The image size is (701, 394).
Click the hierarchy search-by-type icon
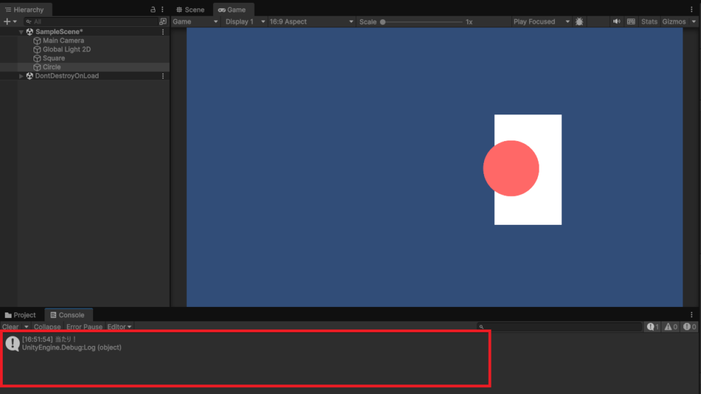[162, 22]
